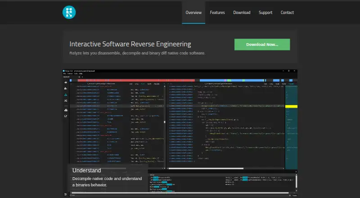Open the File menu in the app window
This screenshot has height=198, width=360.
pos(64,74)
